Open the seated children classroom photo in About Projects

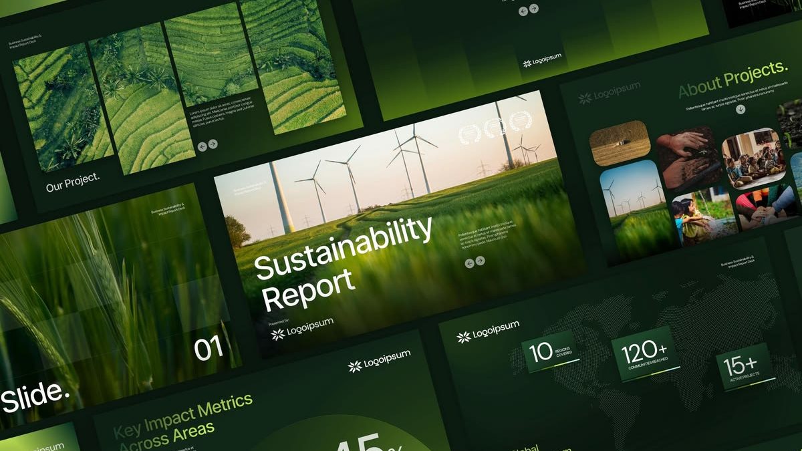tap(753, 159)
